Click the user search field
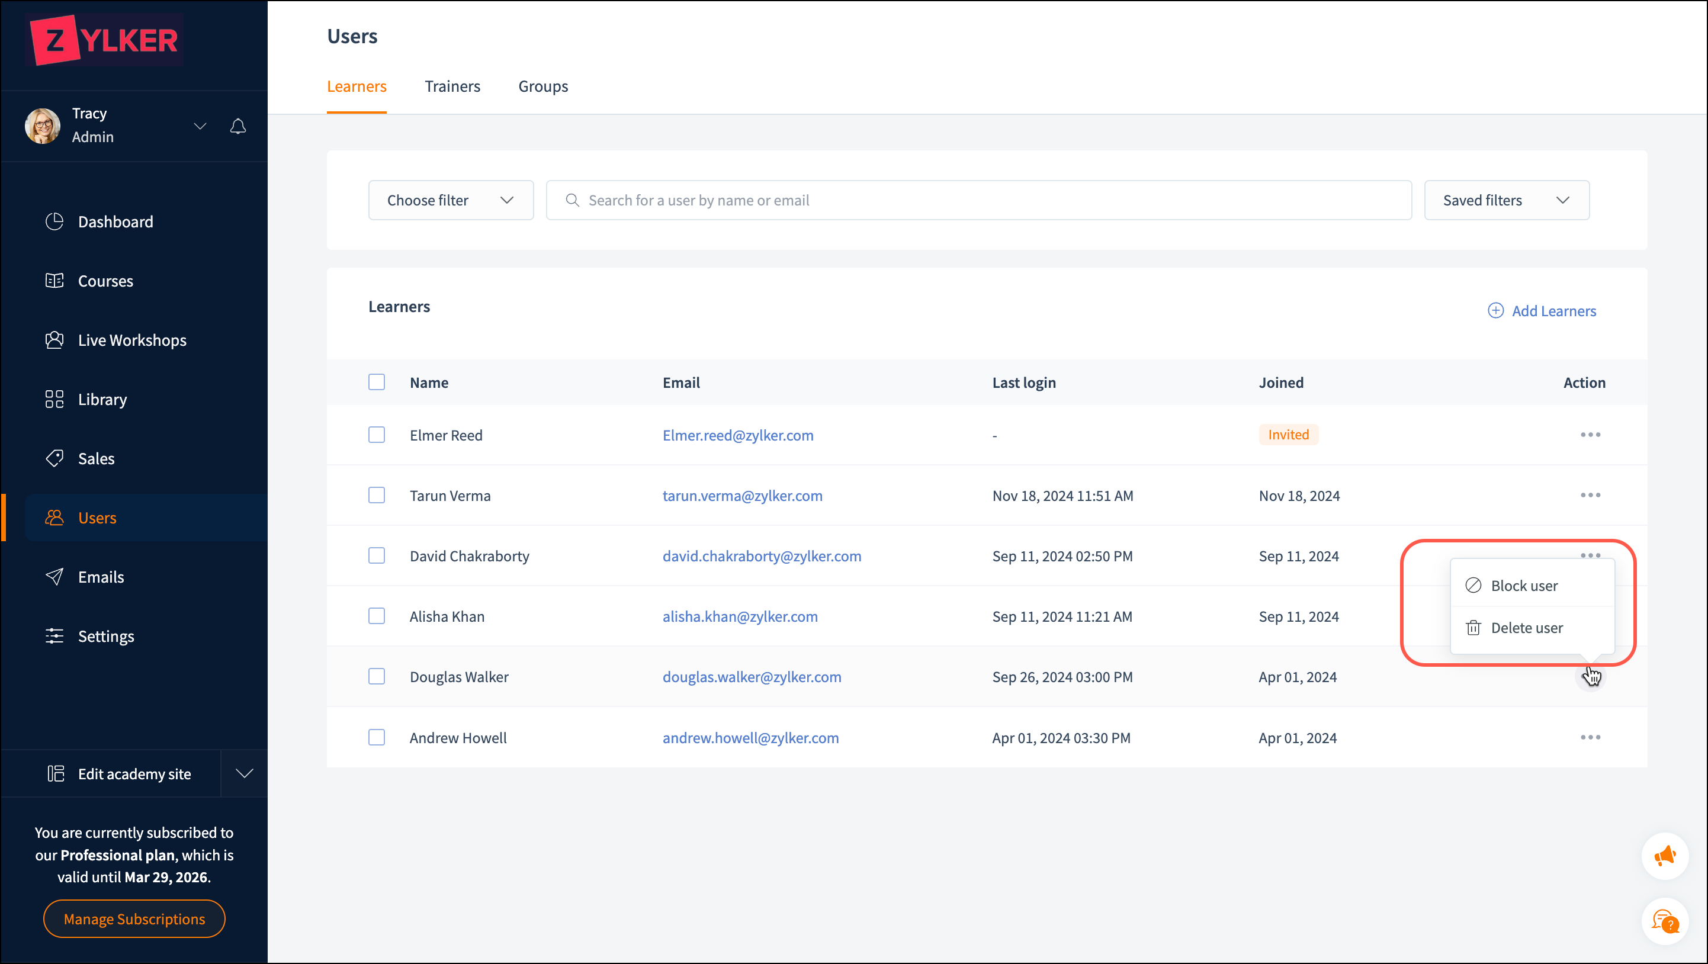The height and width of the screenshot is (964, 1708). point(978,200)
